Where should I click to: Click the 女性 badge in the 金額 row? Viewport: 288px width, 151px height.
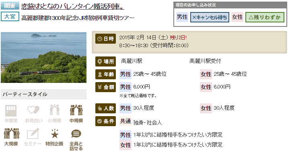[206, 87]
